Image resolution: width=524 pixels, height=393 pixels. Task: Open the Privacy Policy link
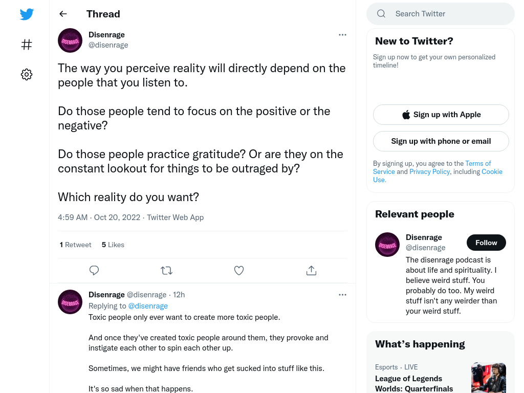pos(430,172)
